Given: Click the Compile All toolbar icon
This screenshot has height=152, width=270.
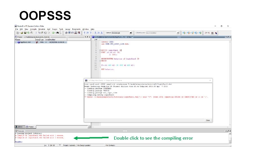Looking at the screenshot, I should pyautogui.click(x=69, y=33).
